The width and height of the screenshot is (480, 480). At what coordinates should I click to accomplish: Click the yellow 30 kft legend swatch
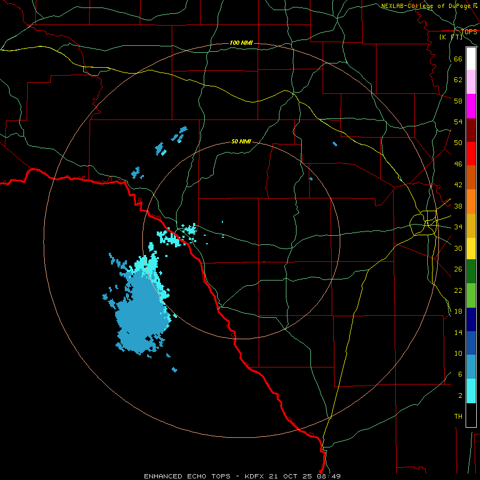click(x=471, y=249)
